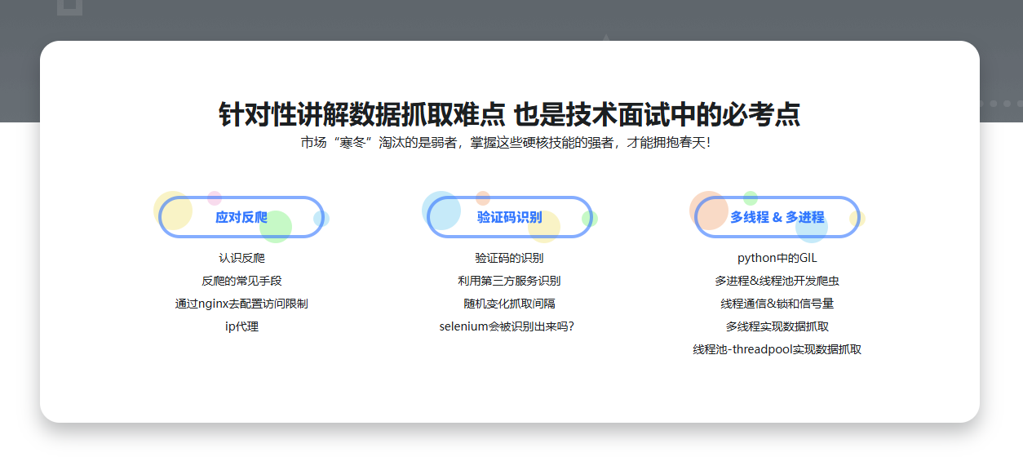Click the python中的GIL topic
The height and width of the screenshot is (457, 1023).
[777, 258]
